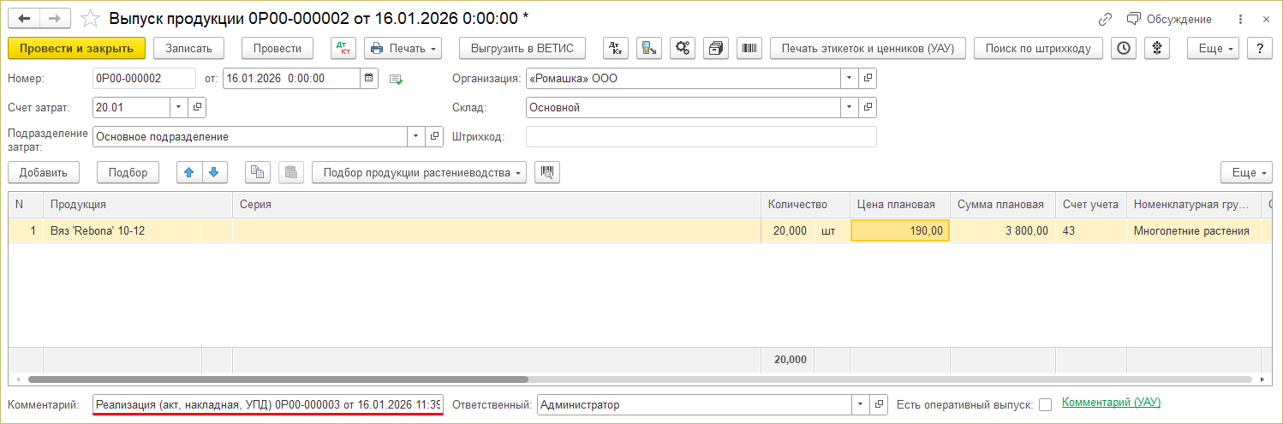Click the green posted-status icon
Viewport: 1283px width, 424px height.
point(396,80)
